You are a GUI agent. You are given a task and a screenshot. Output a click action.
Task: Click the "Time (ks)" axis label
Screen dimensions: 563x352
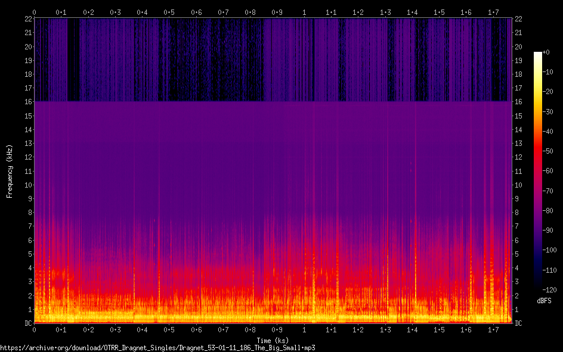(272, 339)
